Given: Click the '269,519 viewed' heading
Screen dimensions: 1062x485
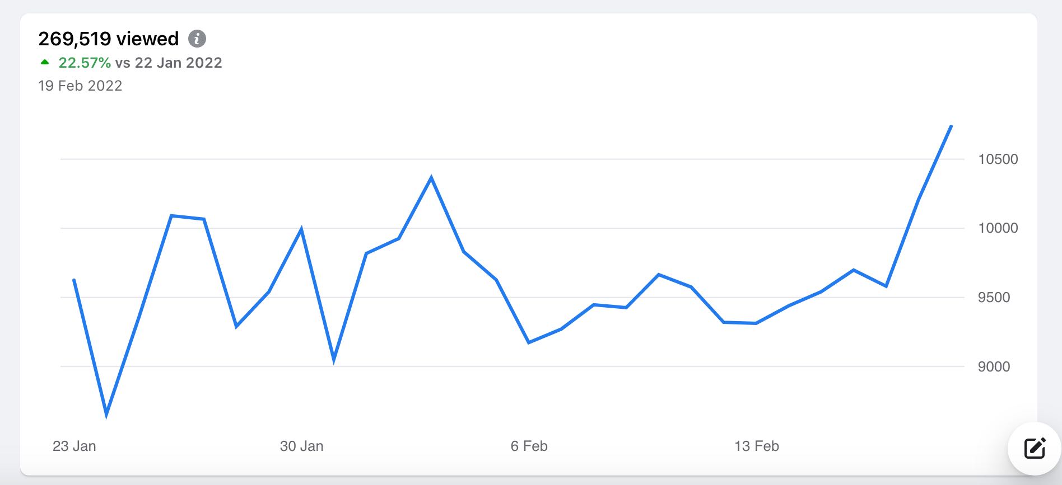Looking at the screenshot, I should [x=109, y=39].
